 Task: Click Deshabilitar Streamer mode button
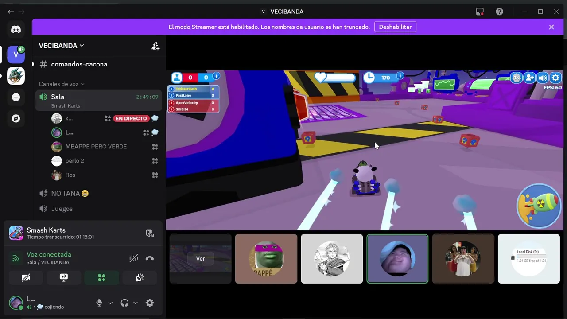(x=395, y=27)
